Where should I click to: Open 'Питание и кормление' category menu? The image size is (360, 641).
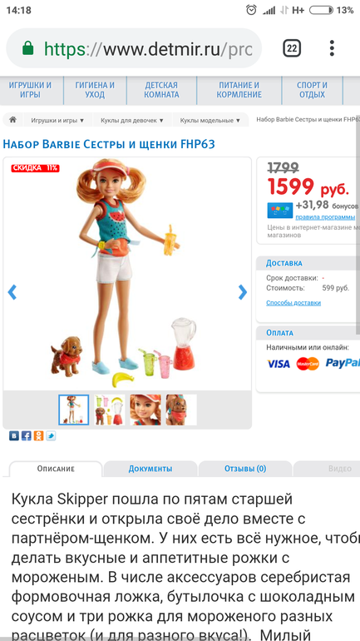click(x=239, y=90)
